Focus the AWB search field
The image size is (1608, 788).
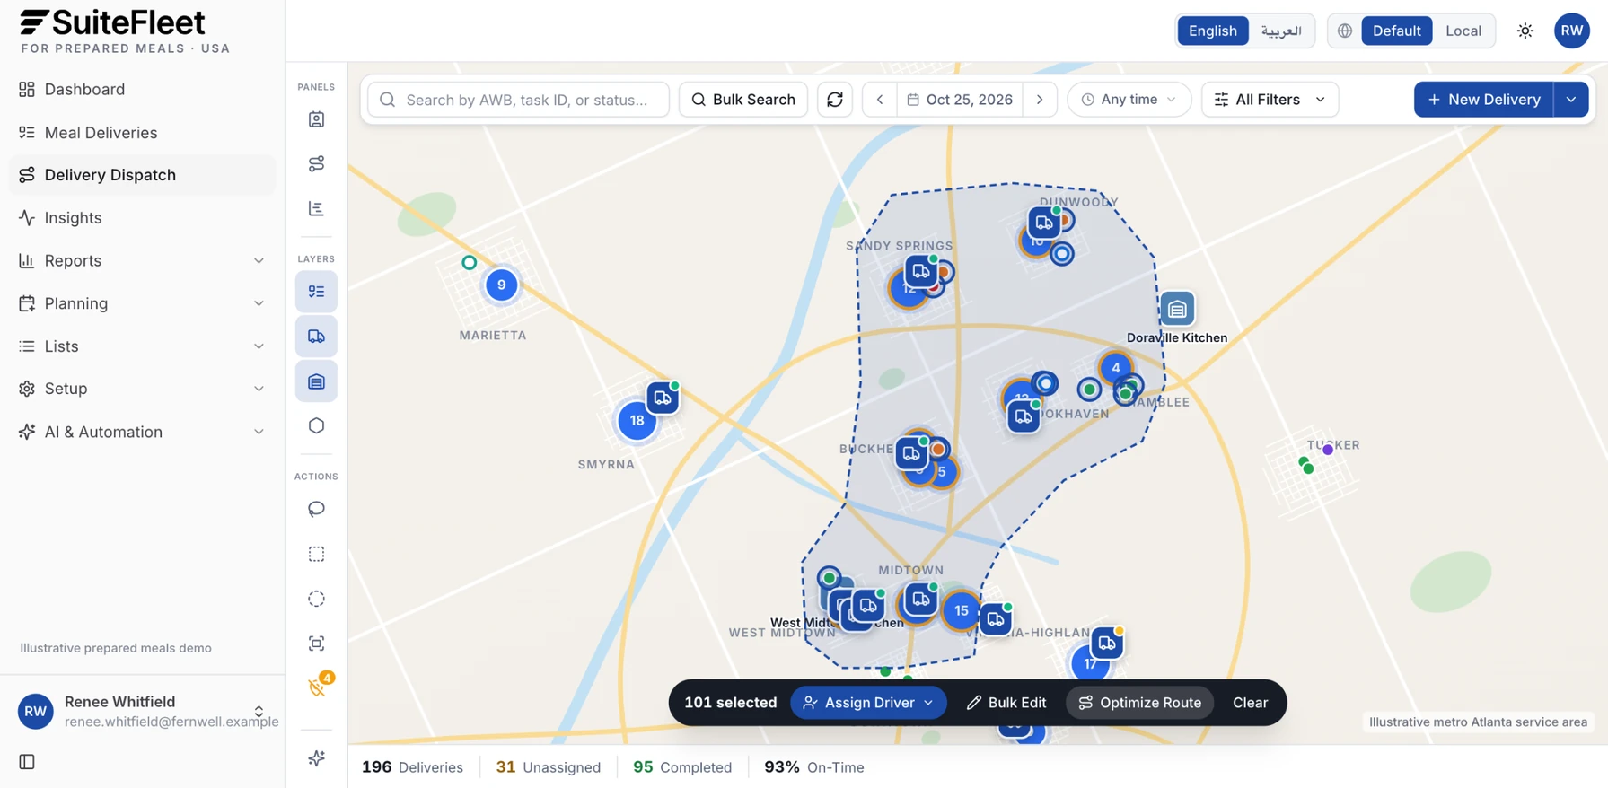coord(519,100)
